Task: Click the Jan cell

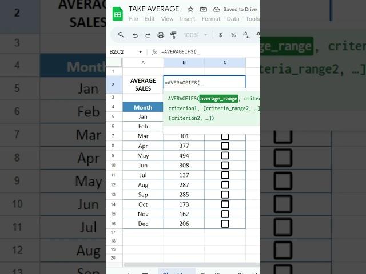Action: [x=143, y=116]
